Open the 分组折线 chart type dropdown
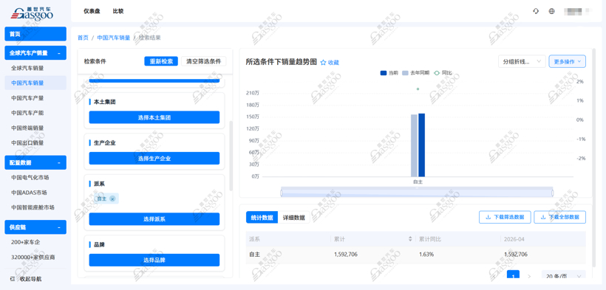The image size is (606, 290). point(522,61)
